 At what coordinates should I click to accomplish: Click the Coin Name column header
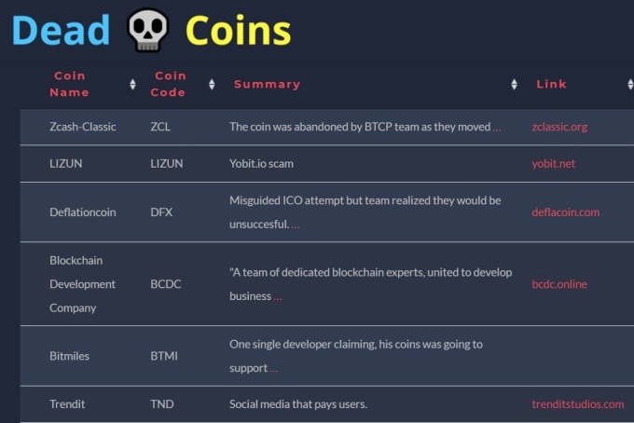pyautogui.click(x=70, y=84)
